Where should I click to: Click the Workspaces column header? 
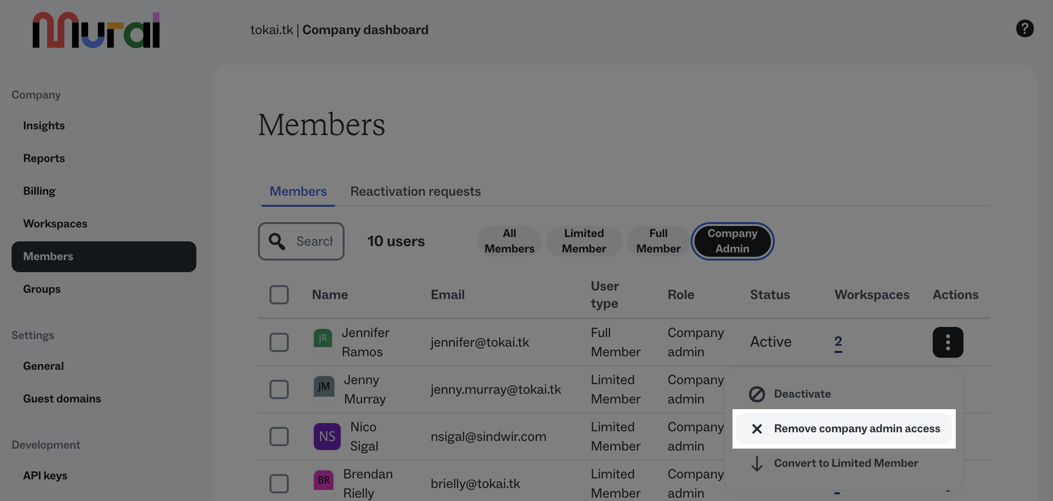(x=872, y=295)
